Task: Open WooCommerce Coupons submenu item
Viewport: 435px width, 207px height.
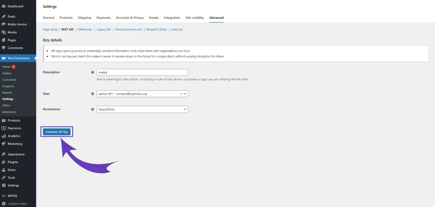Action: [x=8, y=86]
